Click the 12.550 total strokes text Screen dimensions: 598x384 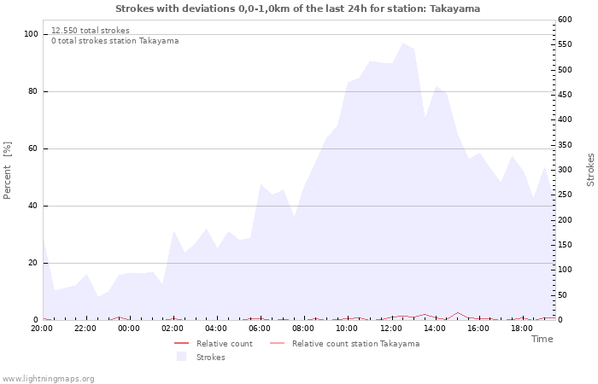tap(91, 31)
